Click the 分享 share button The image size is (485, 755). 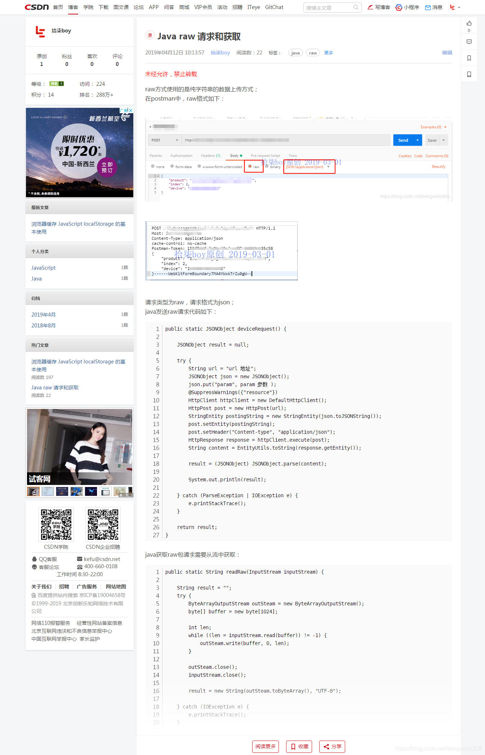(x=332, y=746)
